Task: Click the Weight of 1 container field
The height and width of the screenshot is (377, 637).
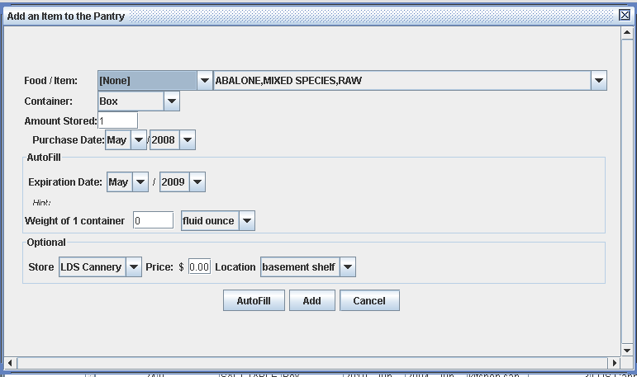Action: click(x=153, y=221)
